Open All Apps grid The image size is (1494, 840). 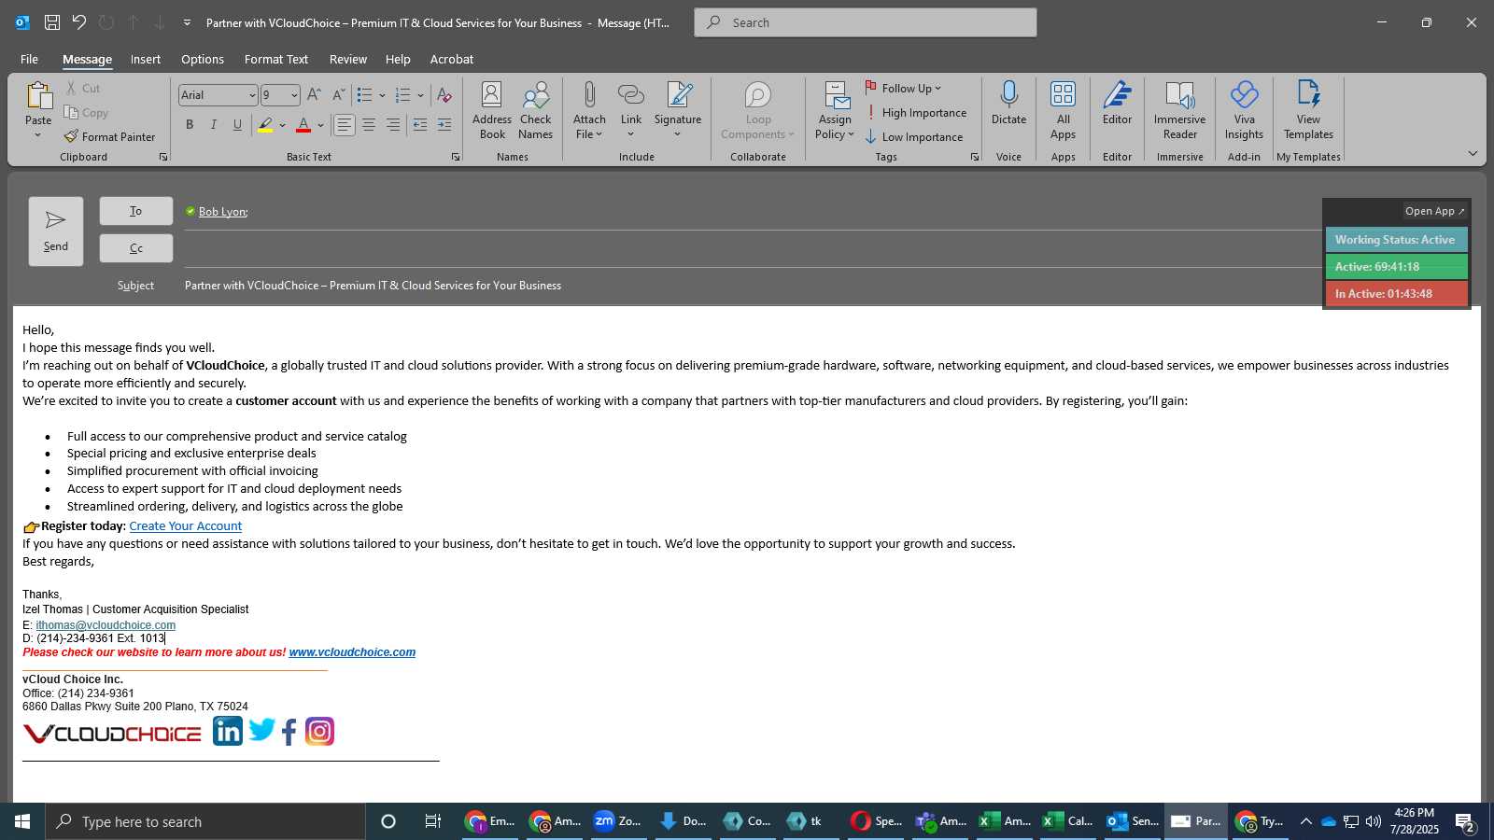pos(1063,94)
